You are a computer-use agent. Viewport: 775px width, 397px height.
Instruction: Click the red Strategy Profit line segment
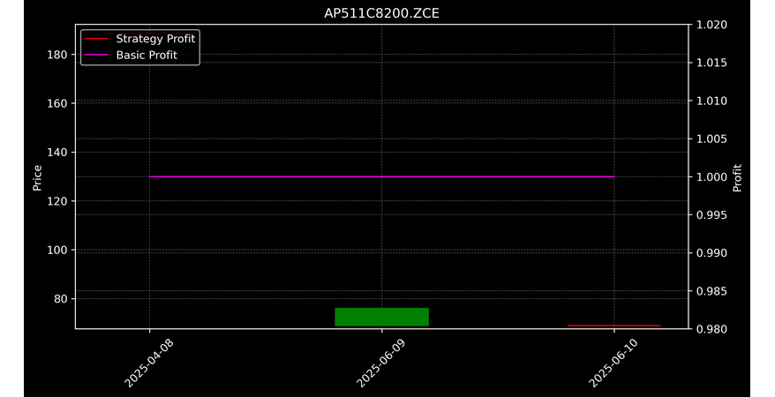(x=613, y=326)
